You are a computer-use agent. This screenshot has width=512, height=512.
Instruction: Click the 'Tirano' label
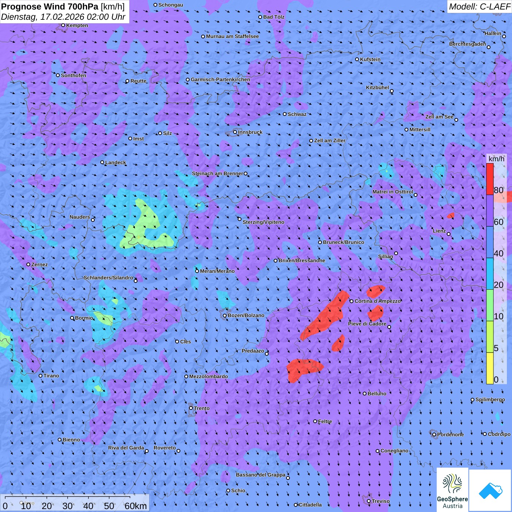51,376
